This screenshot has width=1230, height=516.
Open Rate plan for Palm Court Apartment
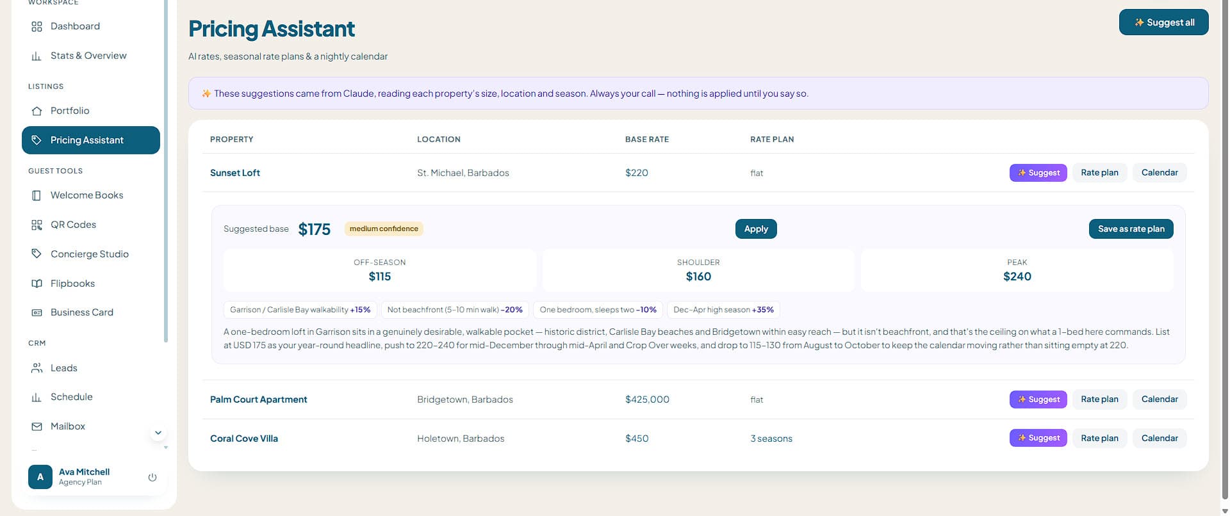click(1099, 399)
